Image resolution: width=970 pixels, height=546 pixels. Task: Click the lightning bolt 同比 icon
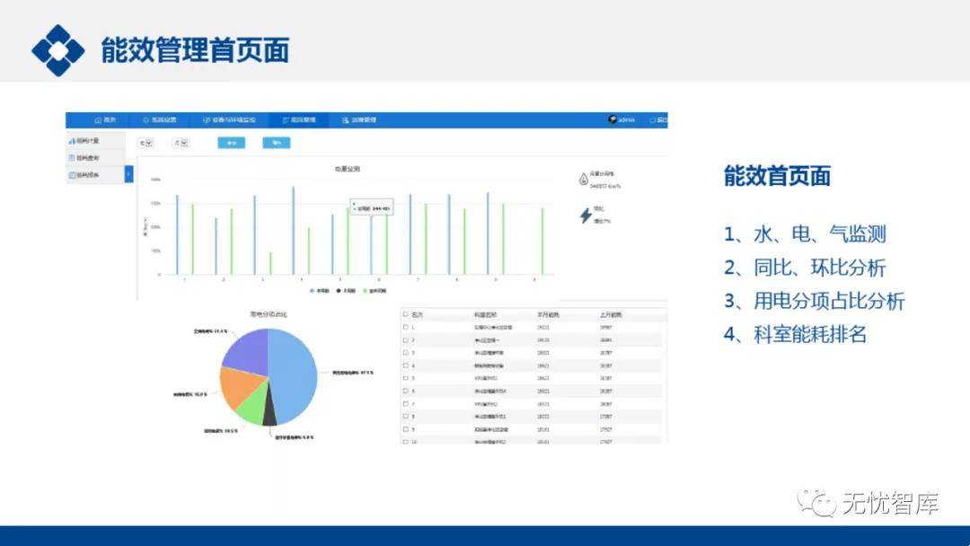pos(586,216)
